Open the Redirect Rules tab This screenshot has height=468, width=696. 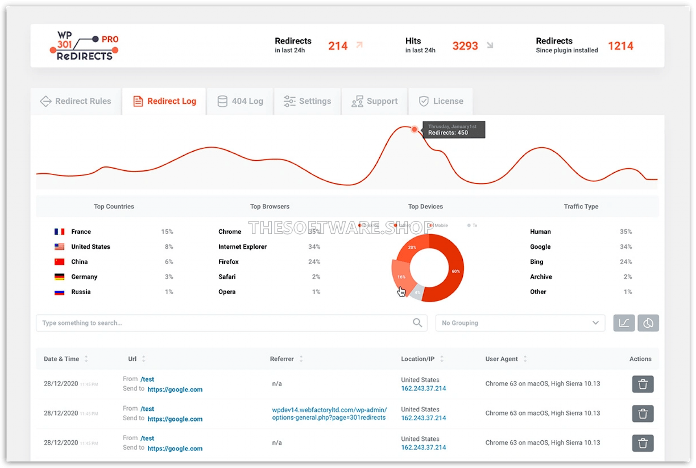click(x=76, y=101)
